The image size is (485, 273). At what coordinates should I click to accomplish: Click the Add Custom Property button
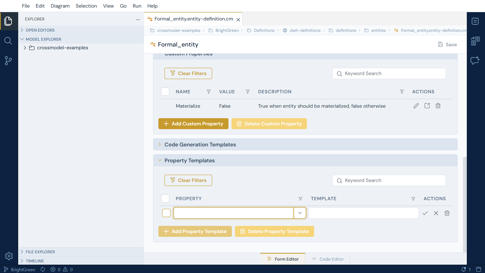193,124
